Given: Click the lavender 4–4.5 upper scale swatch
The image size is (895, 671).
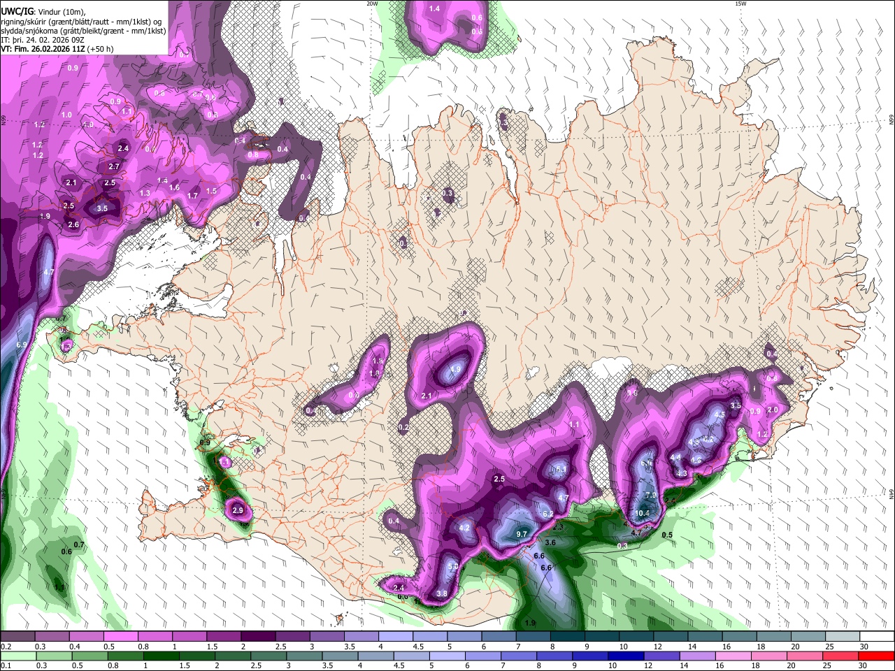Looking at the screenshot, I should (x=395, y=637).
